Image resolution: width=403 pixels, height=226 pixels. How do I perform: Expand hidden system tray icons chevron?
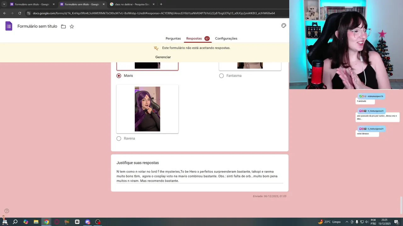point(347,222)
